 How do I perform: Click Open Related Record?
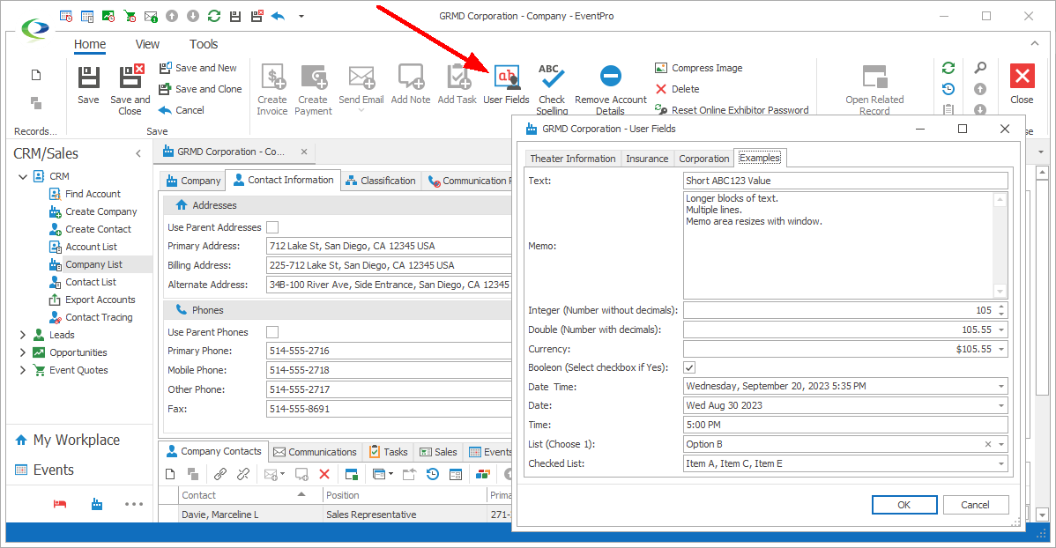(874, 90)
